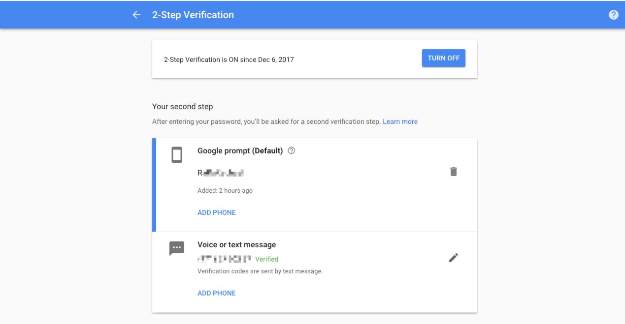The image size is (625, 324).
Task: Click the pencil icon to edit phone number
Action: (454, 257)
